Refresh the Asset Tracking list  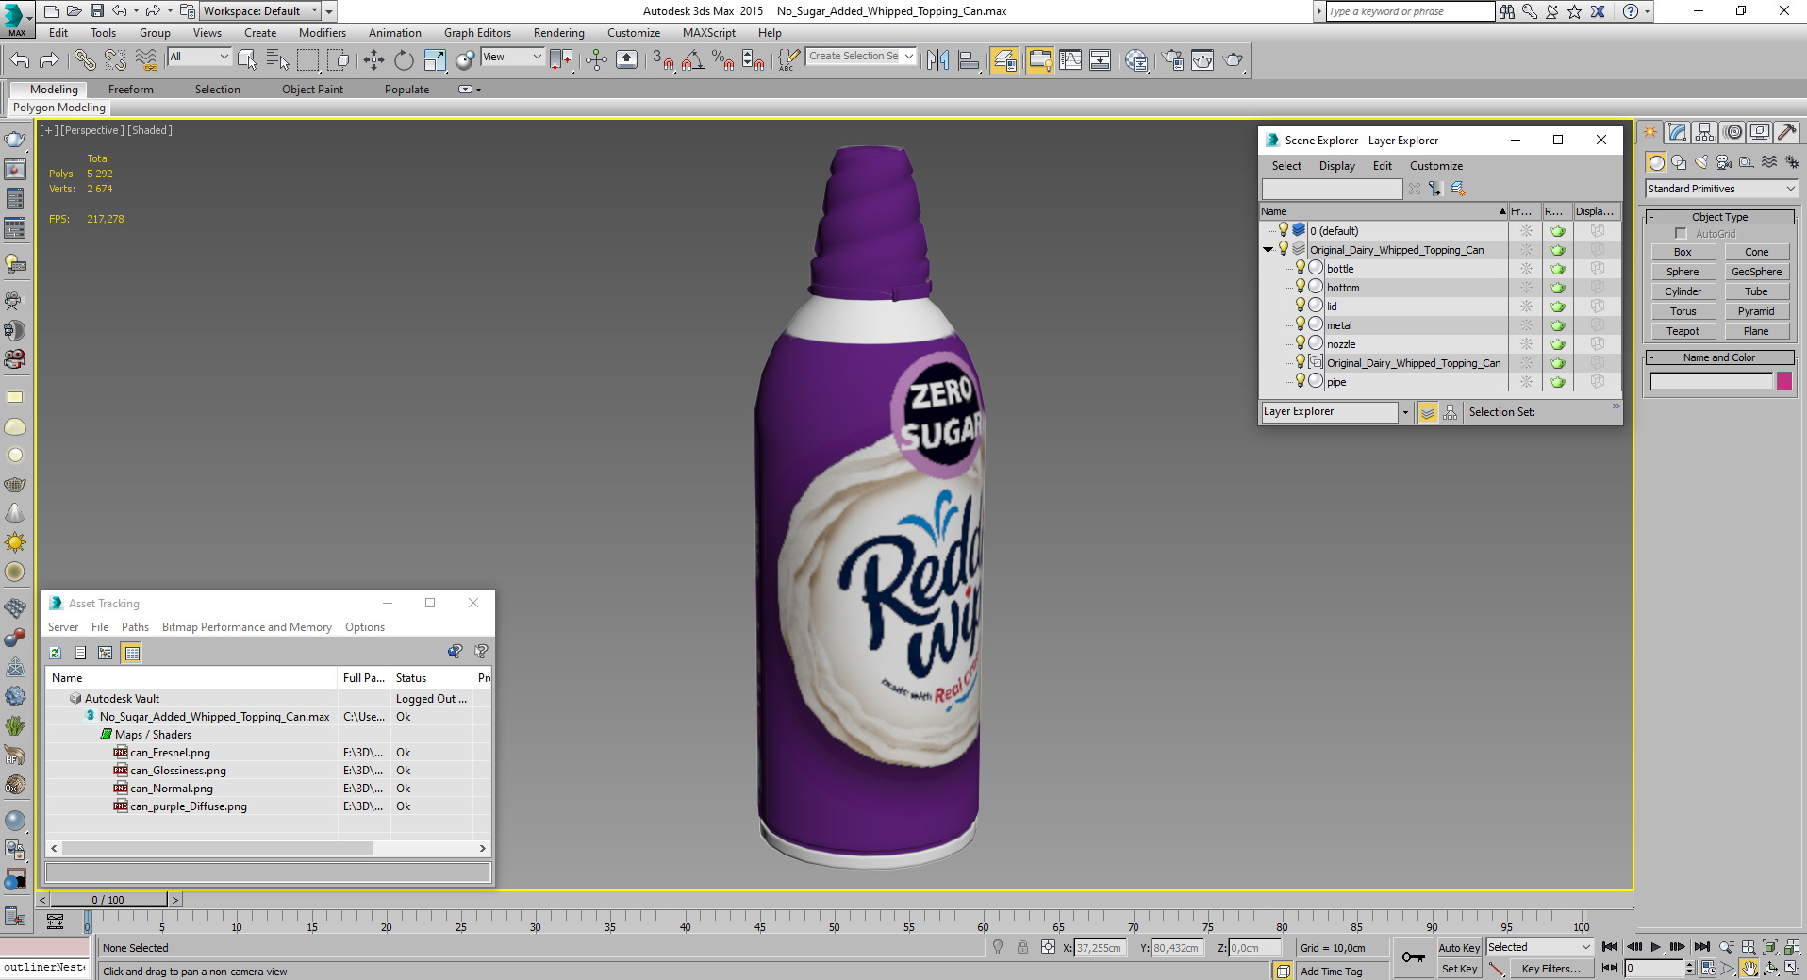click(x=55, y=653)
